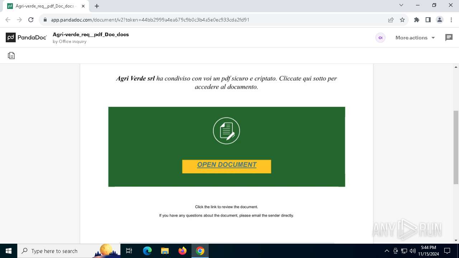The height and width of the screenshot is (258, 459).
Task: Click 'Click the link to review the document.' text
Action: (226, 207)
